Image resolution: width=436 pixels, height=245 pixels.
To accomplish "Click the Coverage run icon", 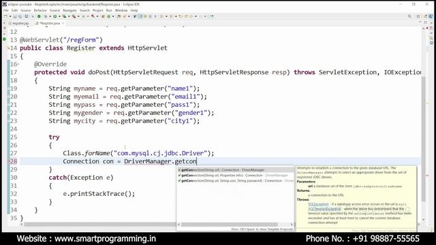I will point(64,16).
